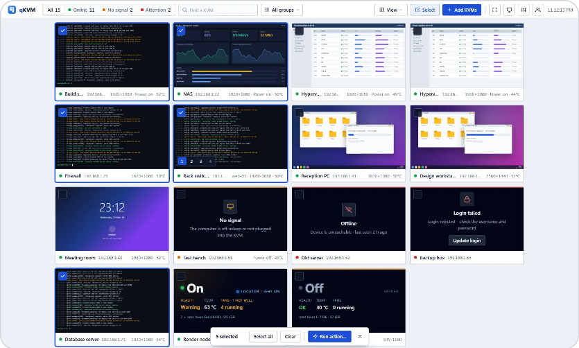
Task: Click Select all in the selection bar
Action: [263, 336]
